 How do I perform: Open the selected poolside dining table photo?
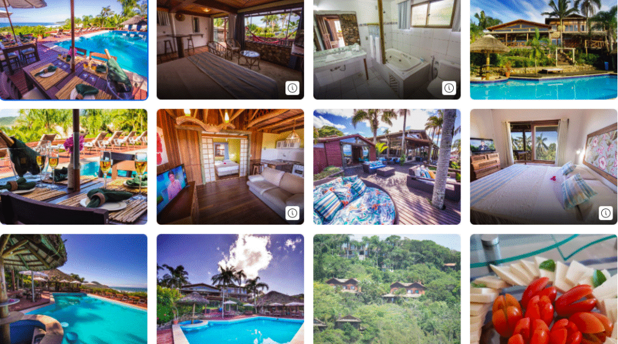coord(74,49)
